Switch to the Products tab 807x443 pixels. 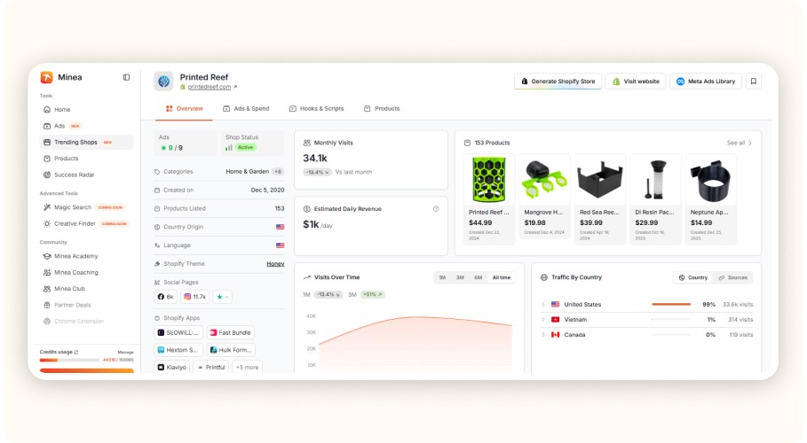coord(382,108)
